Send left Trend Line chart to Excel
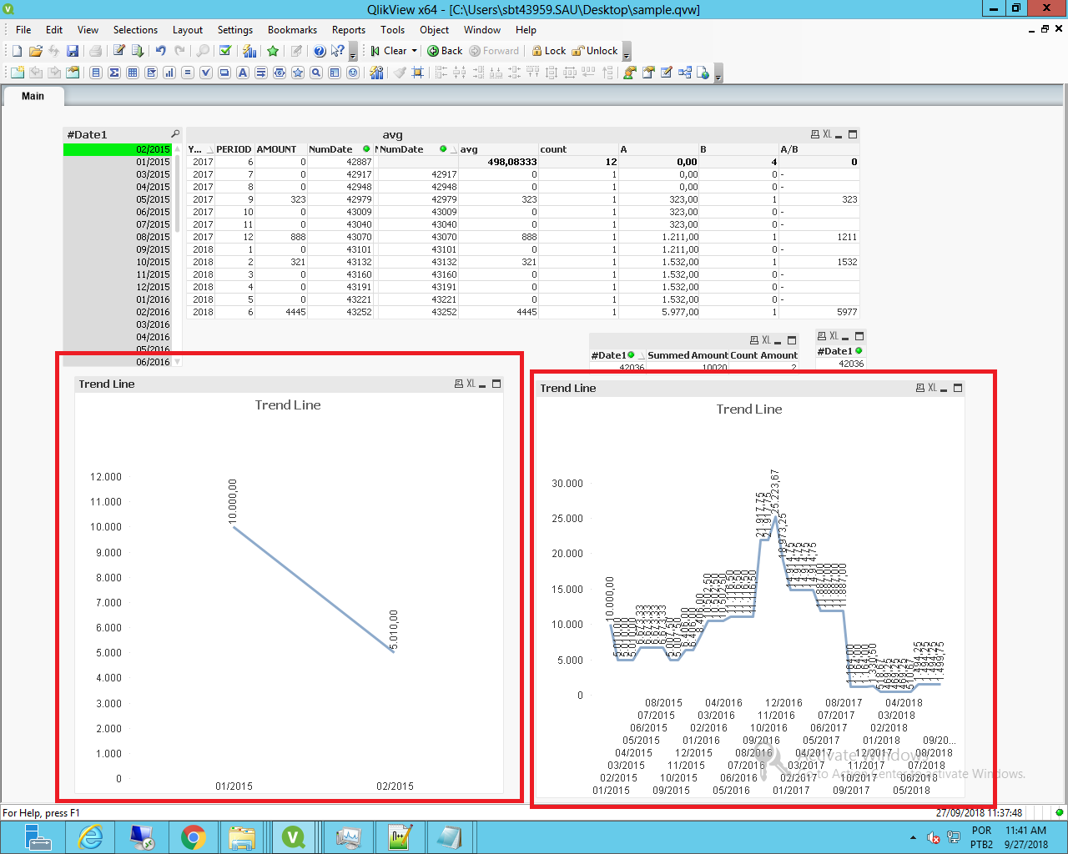 pyautogui.click(x=471, y=384)
